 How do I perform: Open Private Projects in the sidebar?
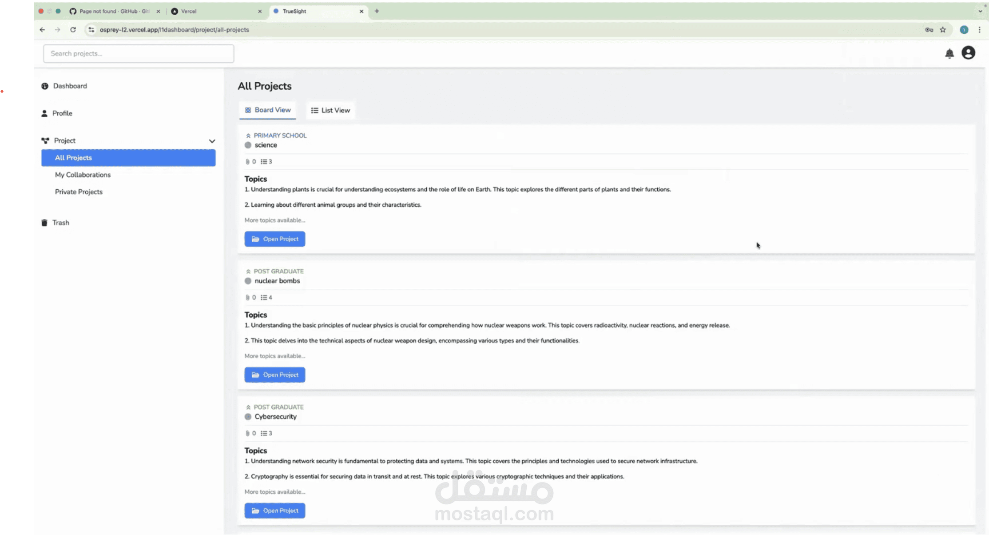tap(79, 192)
